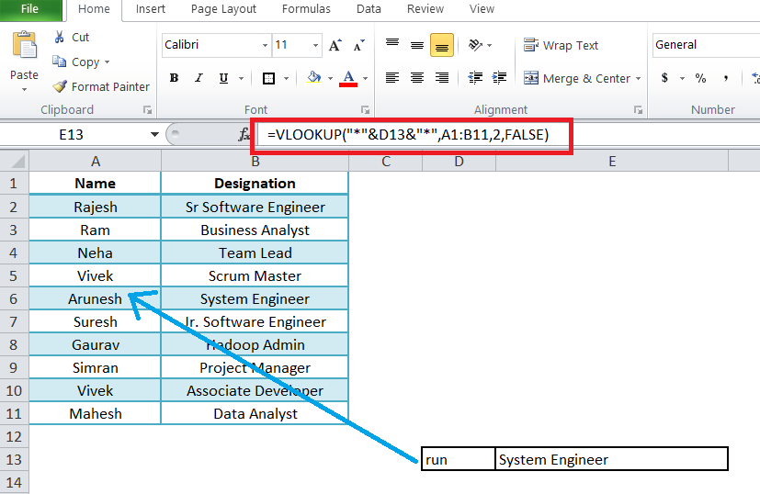Screen dimensions: 760x494
Task: Apply Comma Style
Action: (726, 78)
